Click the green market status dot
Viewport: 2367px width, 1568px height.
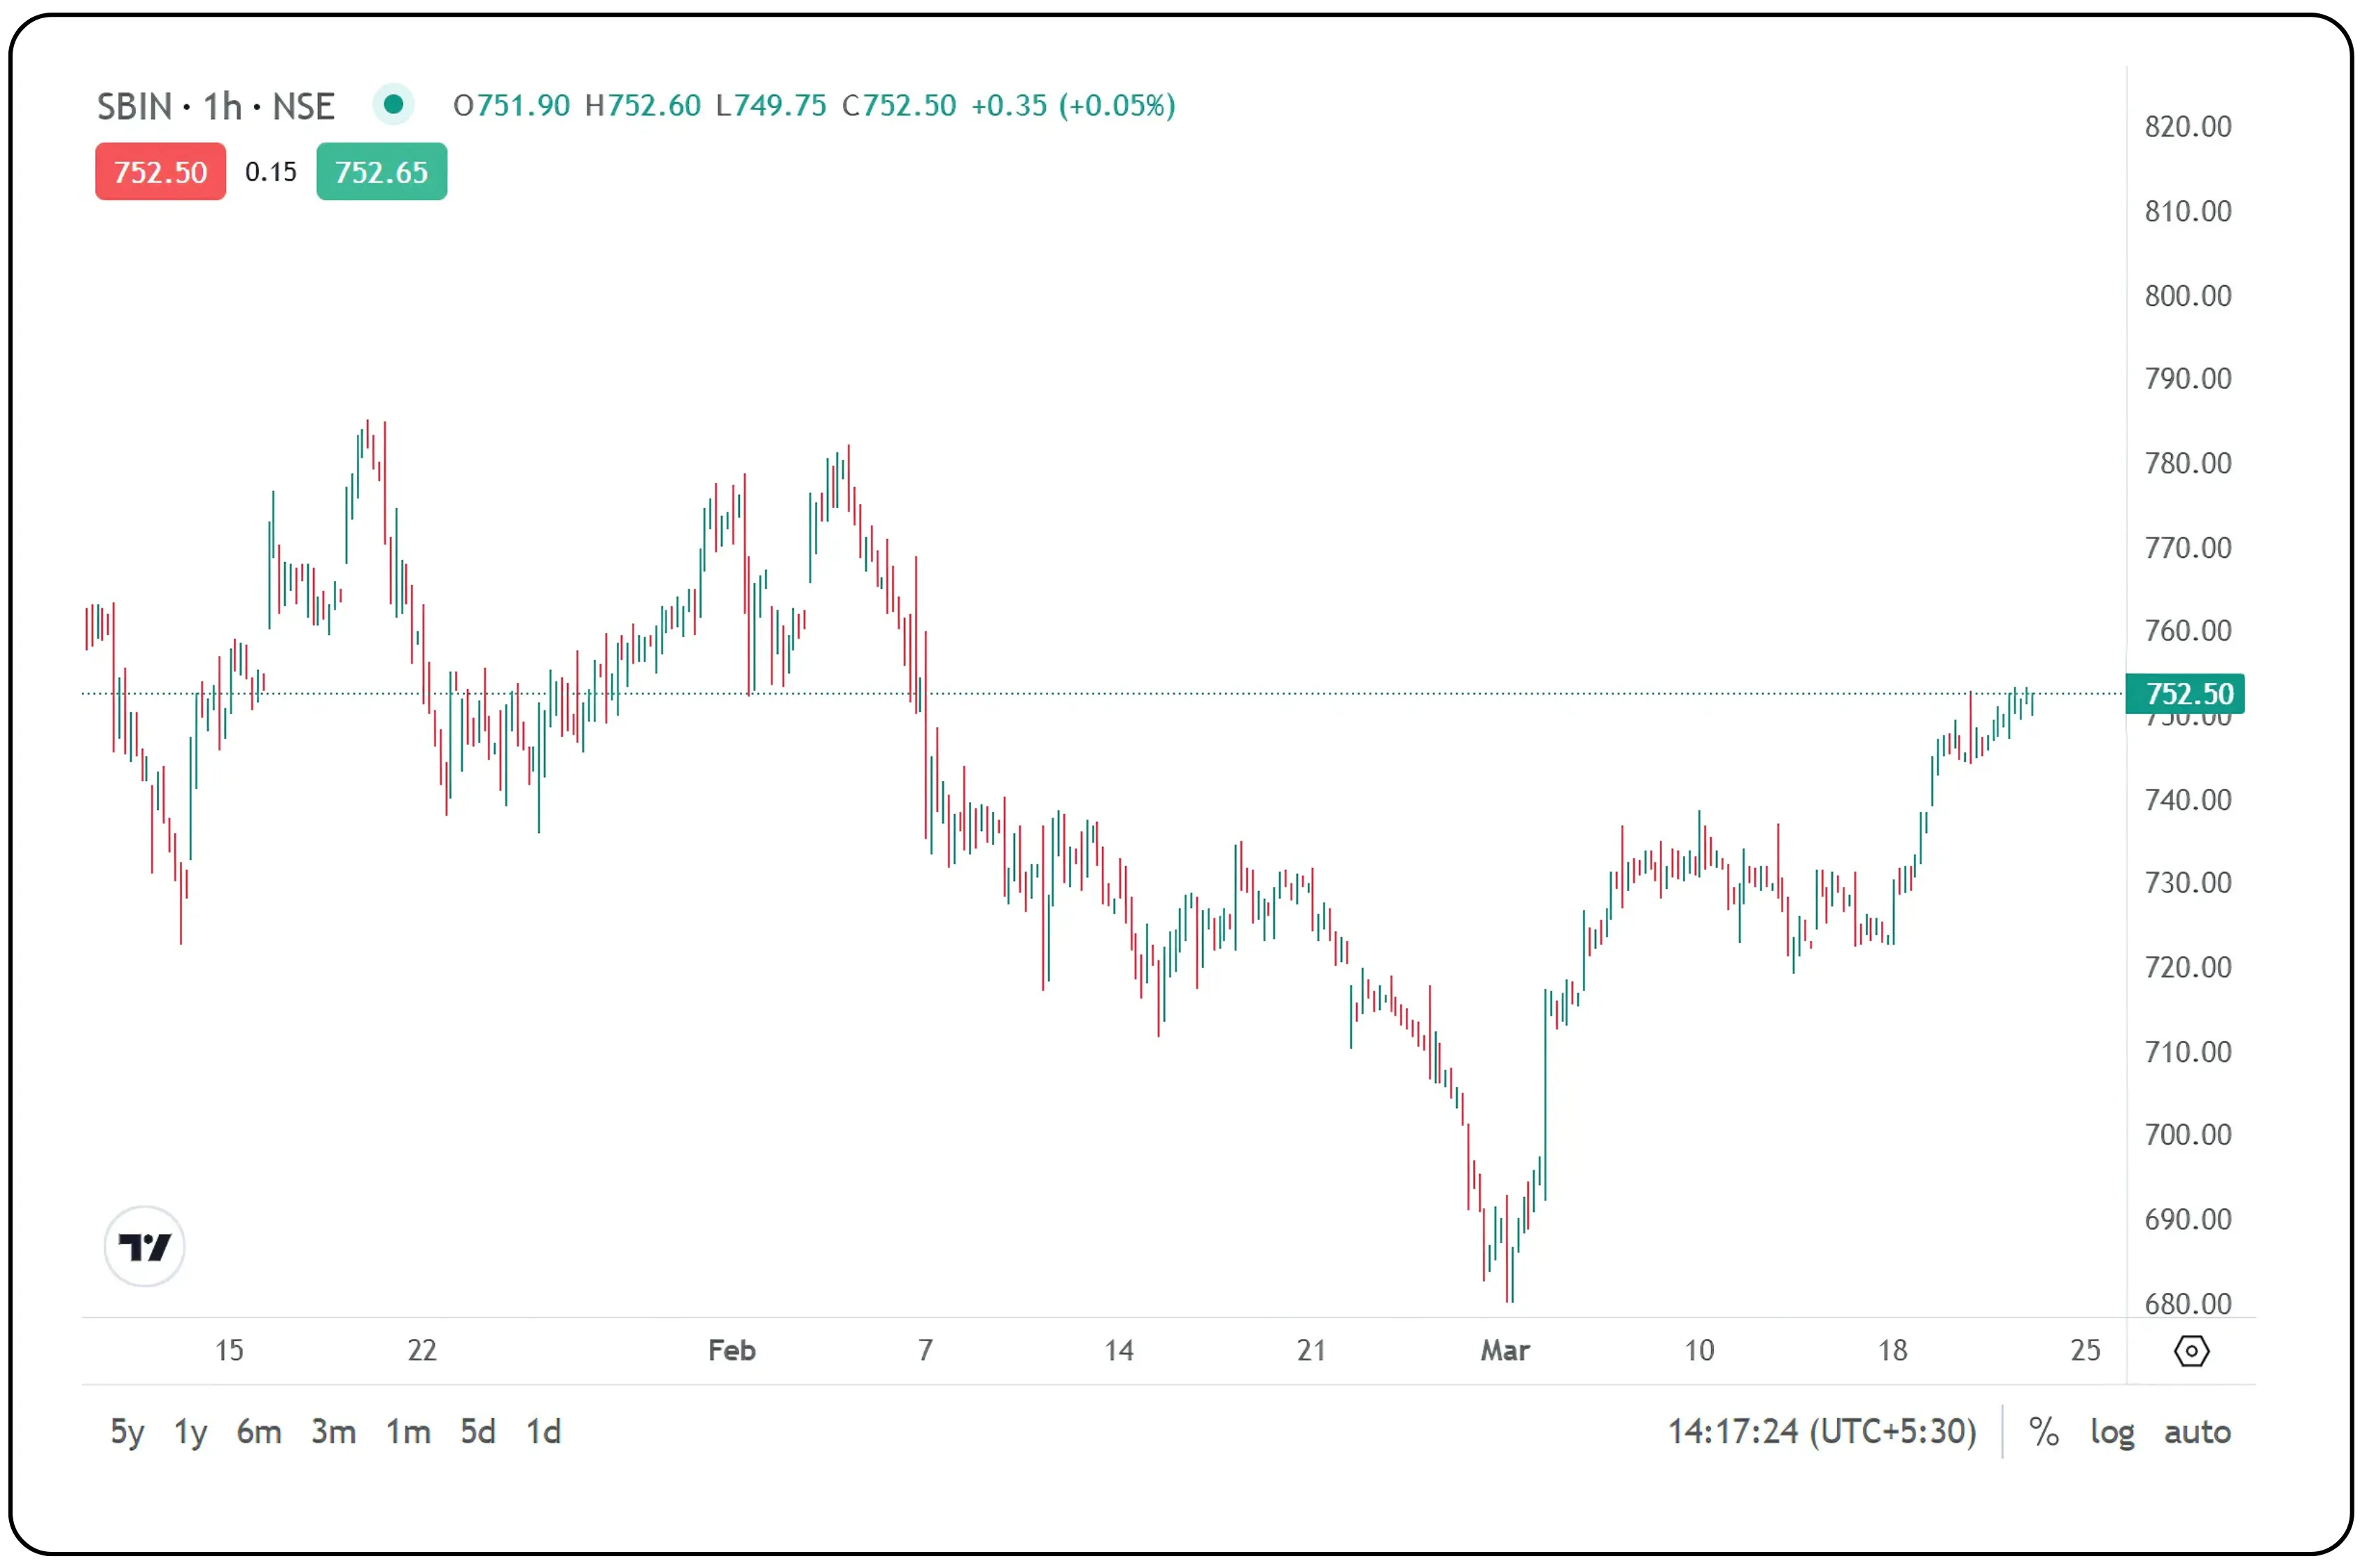coord(394,104)
